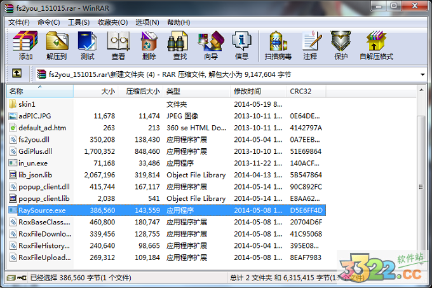432x288 pixels.
Task: Click the CRC value 8EAF7983
Action: (306, 257)
